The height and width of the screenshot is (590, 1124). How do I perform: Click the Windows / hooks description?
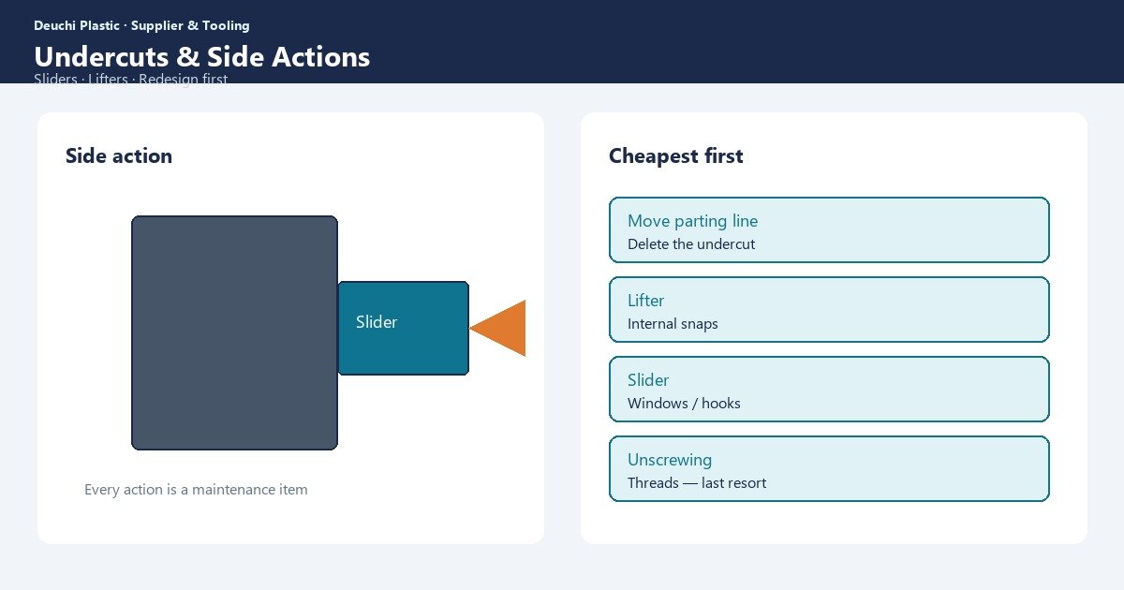coord(684,403)
